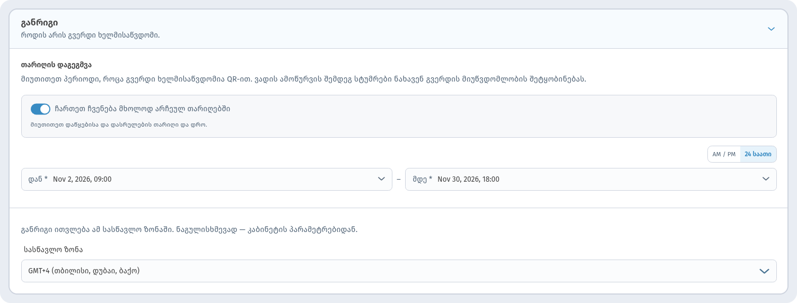Click the QR availability period description text

pos(304,79)
